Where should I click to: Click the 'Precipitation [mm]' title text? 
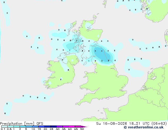[17, 124]
